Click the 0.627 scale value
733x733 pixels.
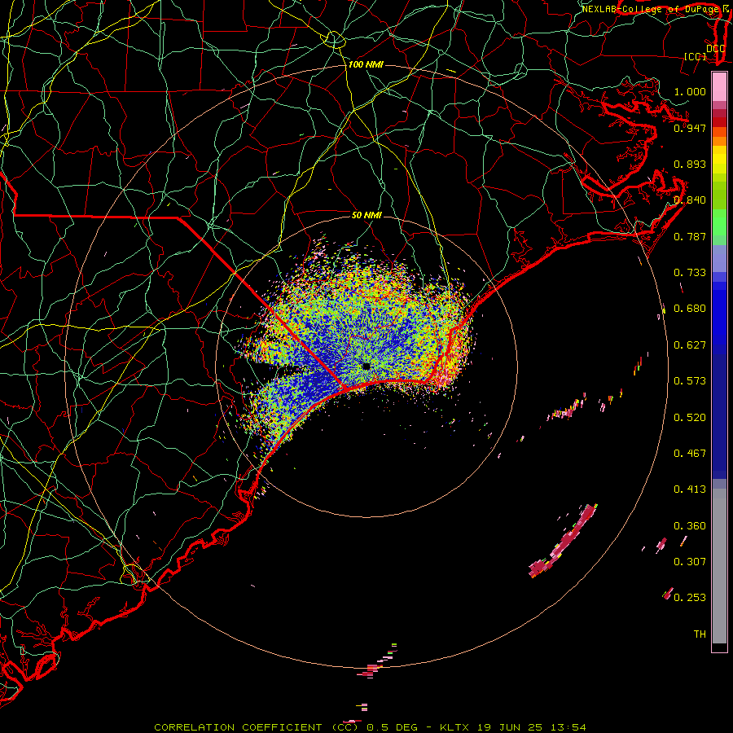690,345
